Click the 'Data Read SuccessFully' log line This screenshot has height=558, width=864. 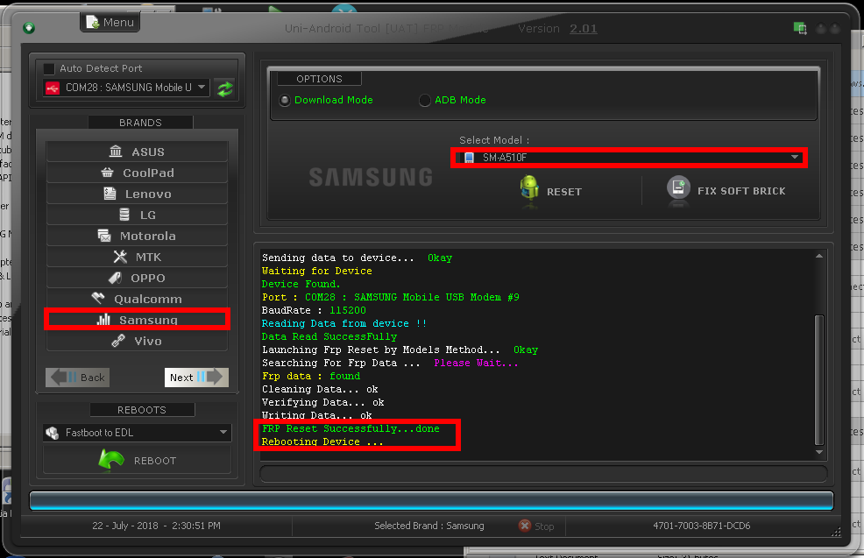pos(329,336)
